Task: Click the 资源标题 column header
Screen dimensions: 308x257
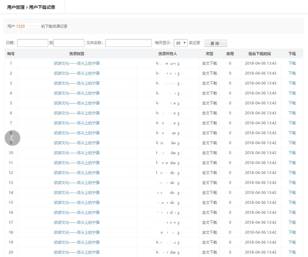Action: coord(77,54)
